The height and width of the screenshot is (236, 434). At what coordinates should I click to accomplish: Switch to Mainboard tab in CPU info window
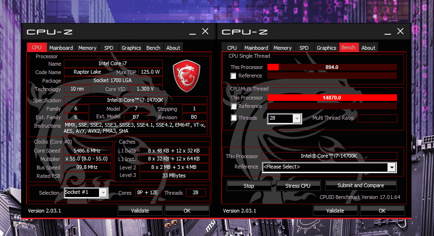click(61, 48)
